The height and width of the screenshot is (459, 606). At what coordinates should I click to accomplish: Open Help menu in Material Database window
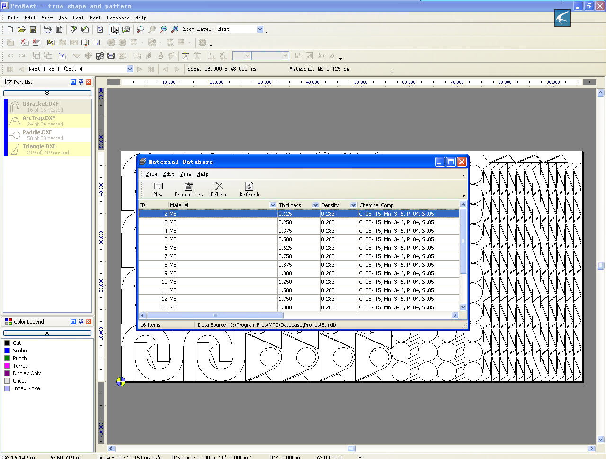pyautogui.click(x=203, y=174)
